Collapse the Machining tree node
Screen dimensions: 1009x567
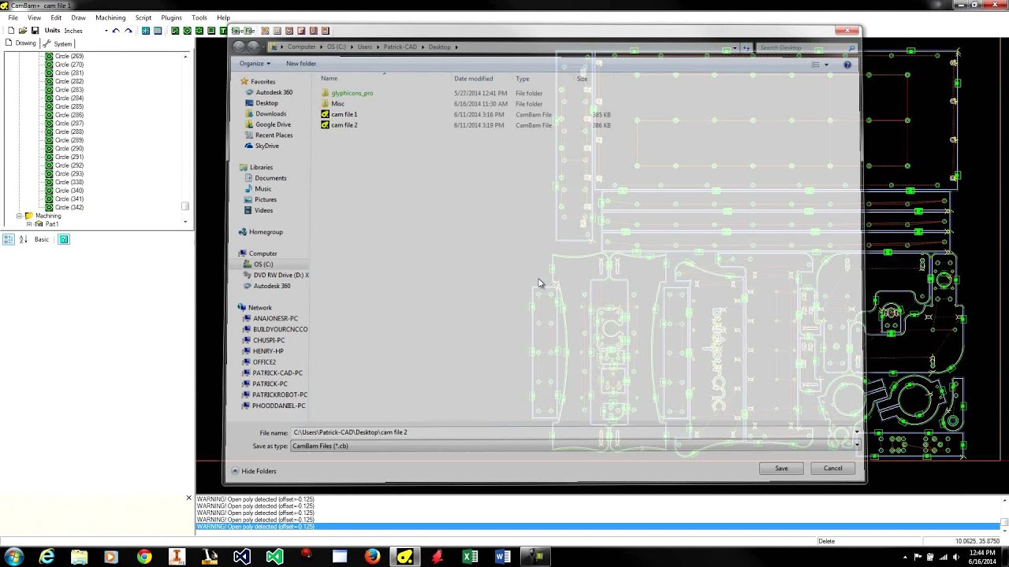pos(19,216)
